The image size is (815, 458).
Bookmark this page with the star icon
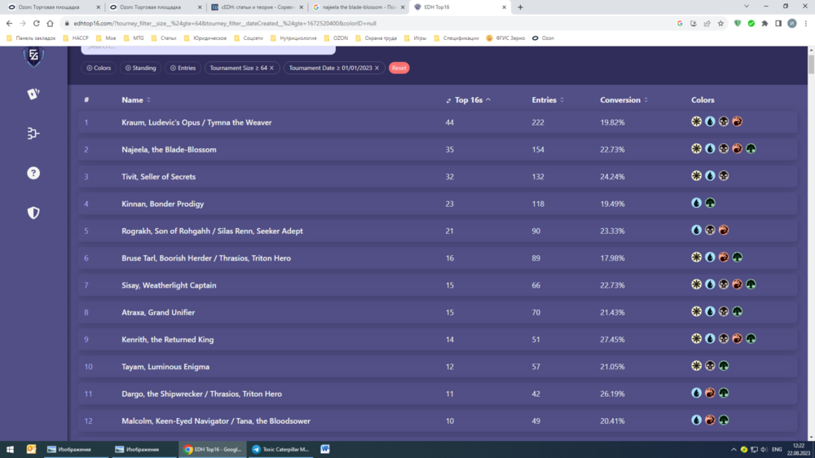pyautogui.click(x=721, y=24)
